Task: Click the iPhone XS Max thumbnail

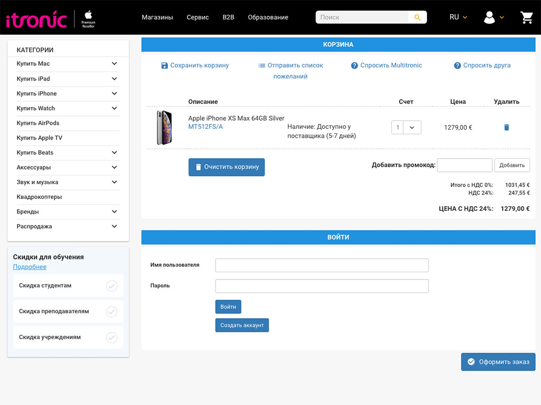Action: point(164,128)
